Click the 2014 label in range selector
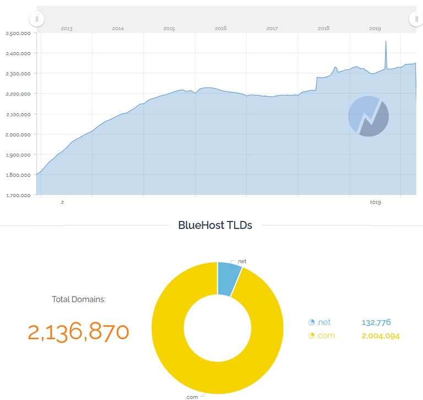 click(118, 28)
